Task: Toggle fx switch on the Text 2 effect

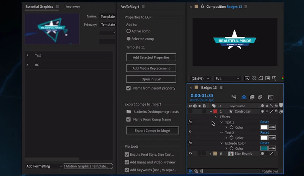Action: (x=190, y=132)
